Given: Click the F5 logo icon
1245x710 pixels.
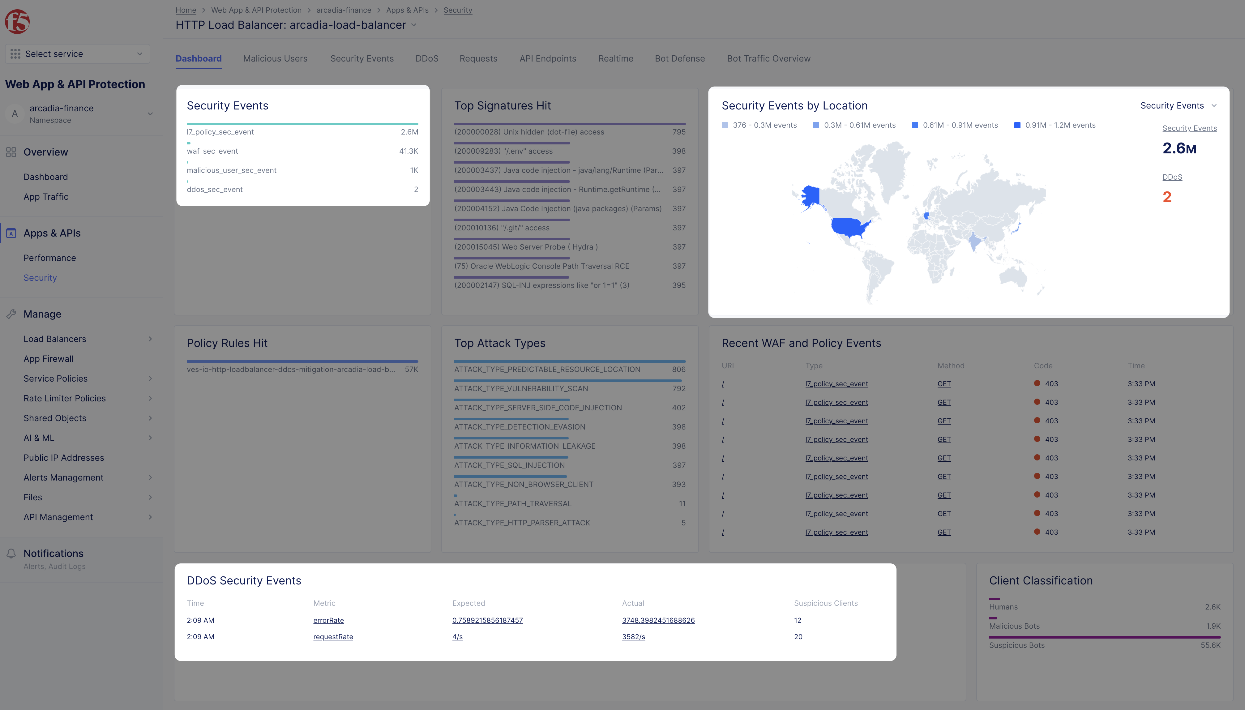Looking at the screenshot, I should (x=18, y=21).
